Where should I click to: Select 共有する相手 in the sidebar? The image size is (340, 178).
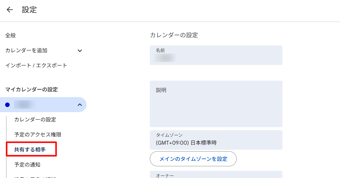(x=30, y=150)
